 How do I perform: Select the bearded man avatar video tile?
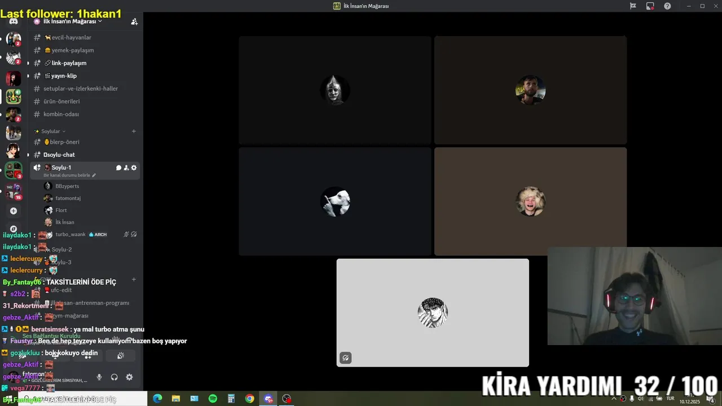pos(530,90)
